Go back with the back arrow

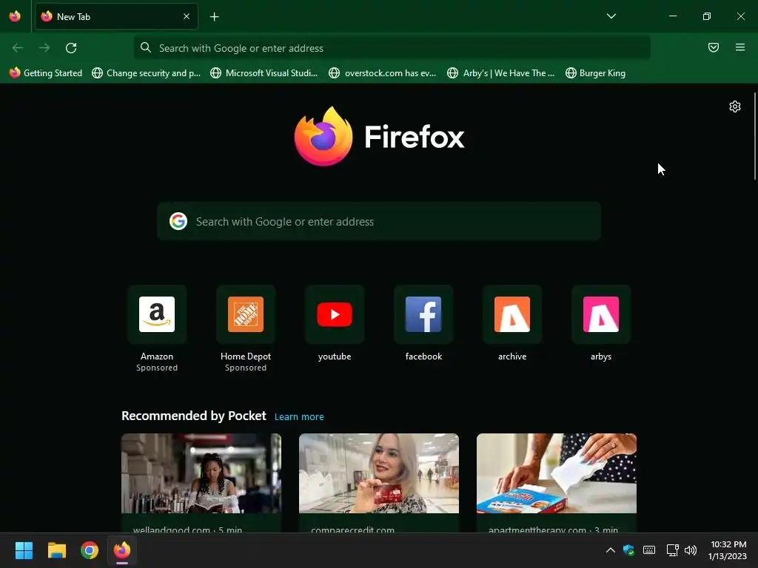tap(18, 48)
